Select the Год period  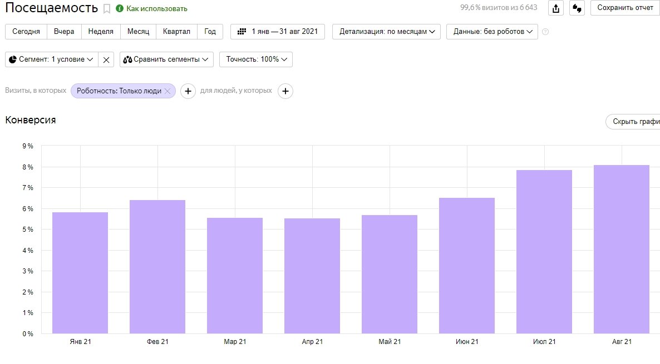(x=210, y=32)
